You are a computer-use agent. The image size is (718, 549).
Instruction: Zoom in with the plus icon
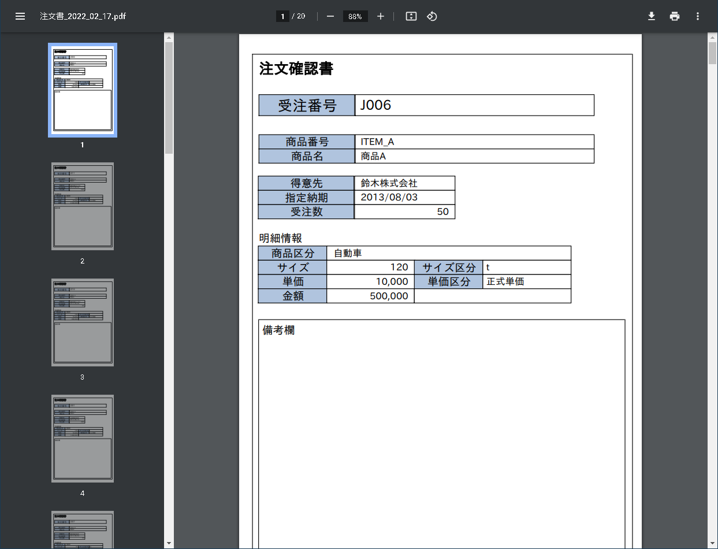point(381,16)
